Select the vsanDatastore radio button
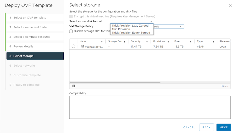The image size is (236, 133). (x=73, y=46)
